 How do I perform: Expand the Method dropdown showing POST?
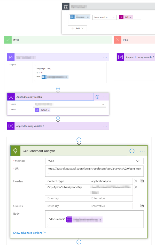point(94,161)
